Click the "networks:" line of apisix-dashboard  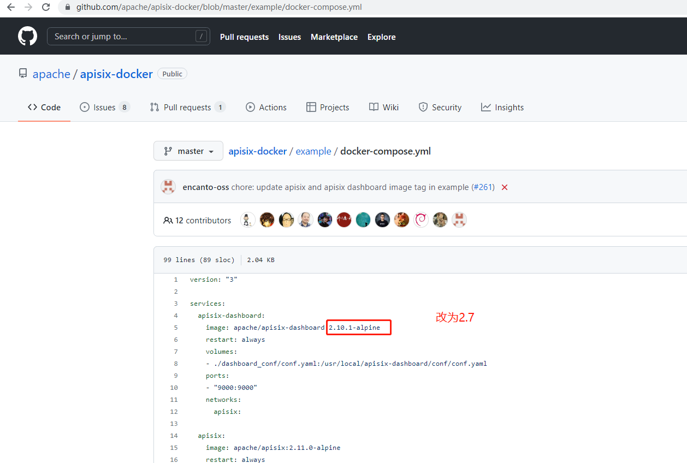coord(223,400)
